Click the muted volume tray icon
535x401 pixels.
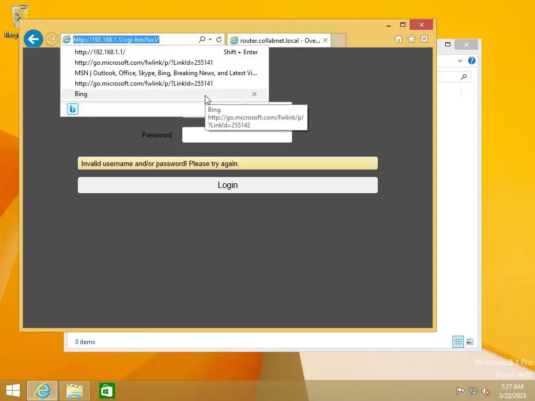tap(485, 391)
